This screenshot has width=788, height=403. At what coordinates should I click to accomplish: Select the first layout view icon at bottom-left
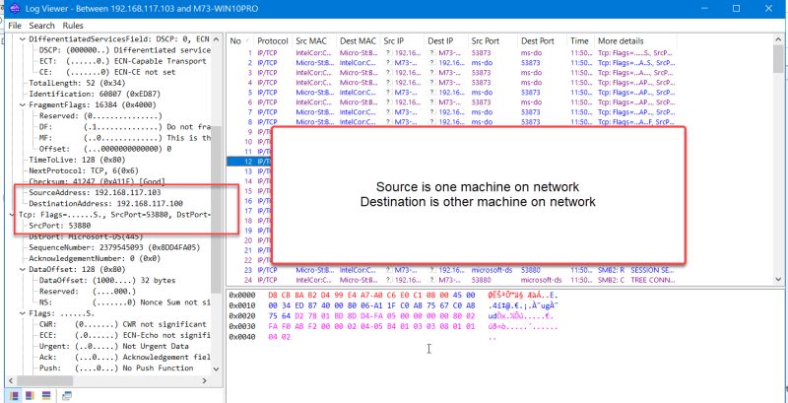[15, 395]
